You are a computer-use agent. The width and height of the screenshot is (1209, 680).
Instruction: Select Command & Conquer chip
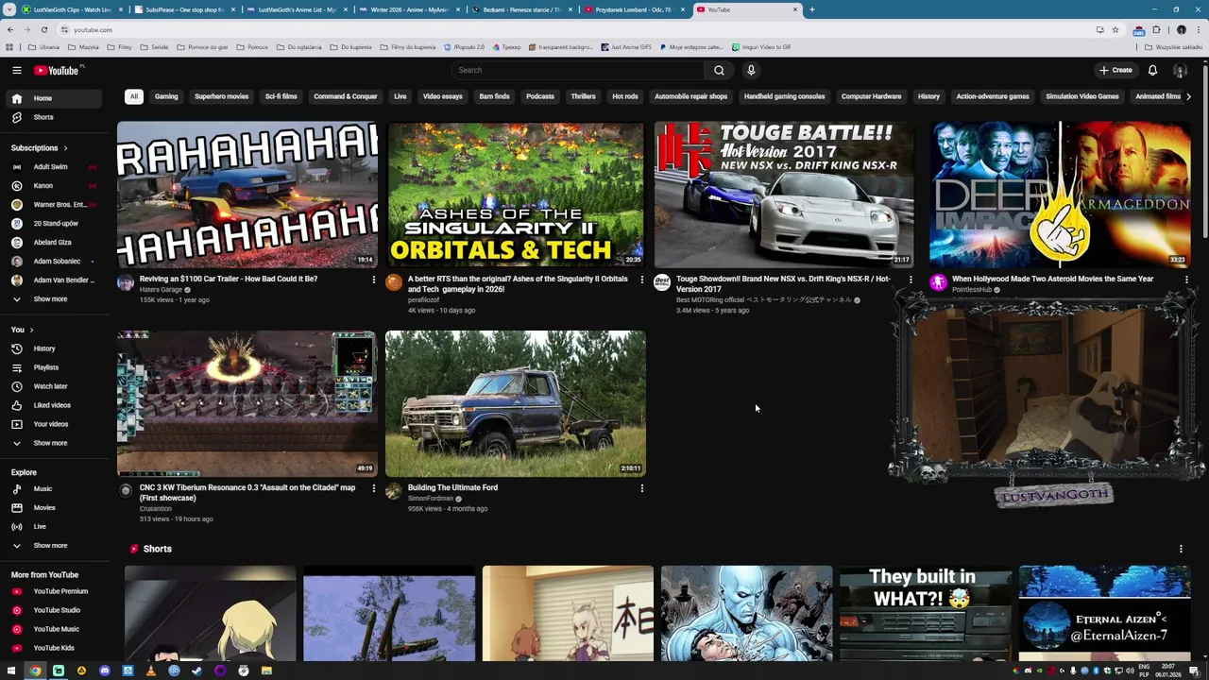coord(346,96)
